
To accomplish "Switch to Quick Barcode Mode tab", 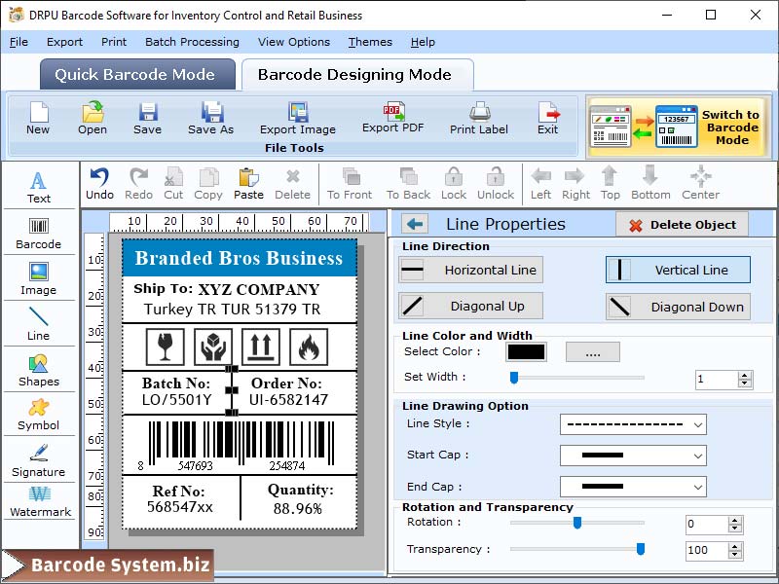I will [137, 75].
